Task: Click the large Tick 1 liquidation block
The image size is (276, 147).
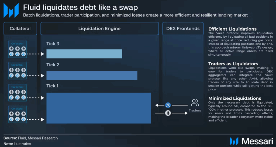Action: pos(99,108)
